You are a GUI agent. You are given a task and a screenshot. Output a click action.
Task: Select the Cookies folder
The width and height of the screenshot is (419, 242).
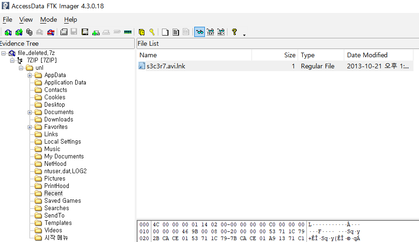(55, 97)
